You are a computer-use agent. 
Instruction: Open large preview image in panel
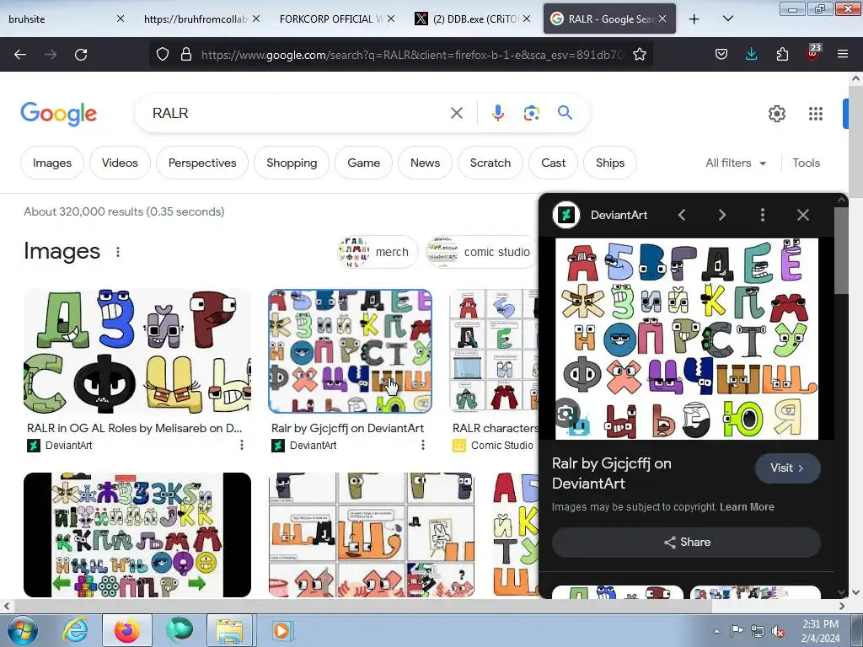pyautogui.click(x=686, y=339)
